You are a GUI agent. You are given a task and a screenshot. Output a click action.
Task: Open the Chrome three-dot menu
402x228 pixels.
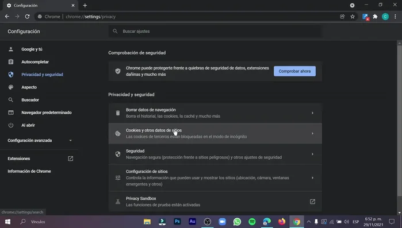(x=395, y=17)
